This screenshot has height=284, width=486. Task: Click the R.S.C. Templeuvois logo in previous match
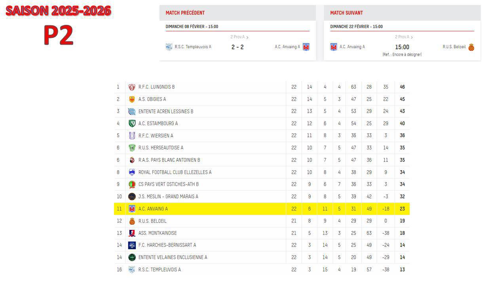point(169,47)
